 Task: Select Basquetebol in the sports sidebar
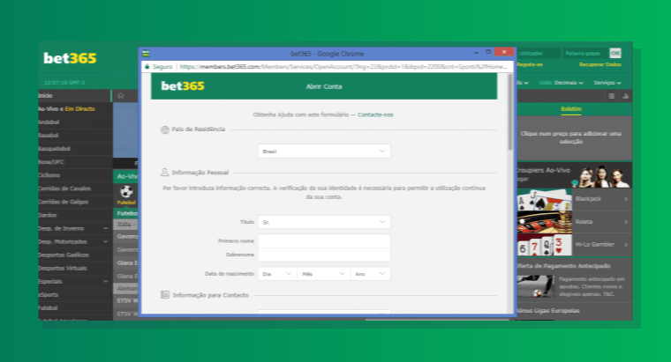[75, 149]
